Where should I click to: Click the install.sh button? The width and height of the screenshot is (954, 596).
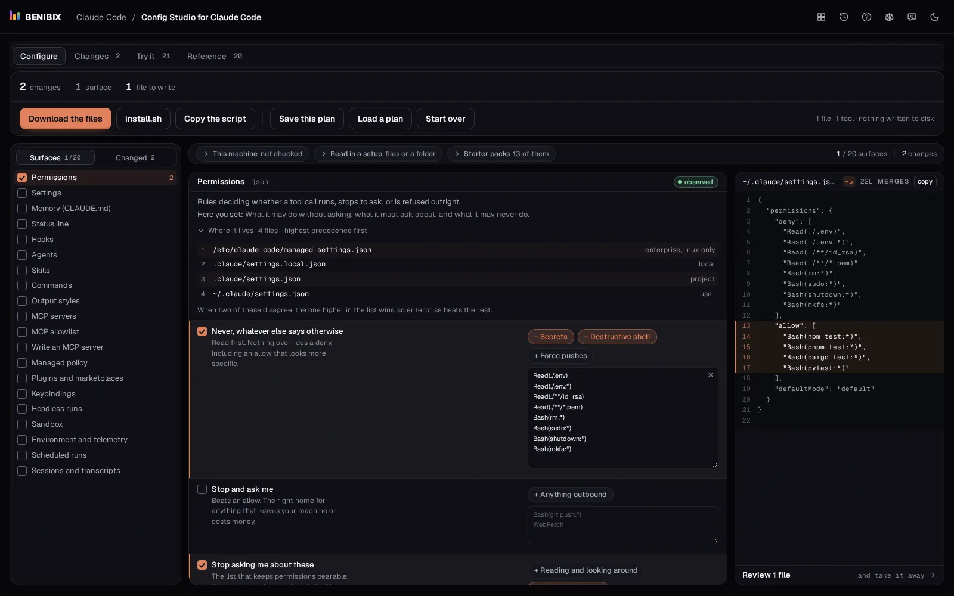pyautogui.click(x=143, y=119)
